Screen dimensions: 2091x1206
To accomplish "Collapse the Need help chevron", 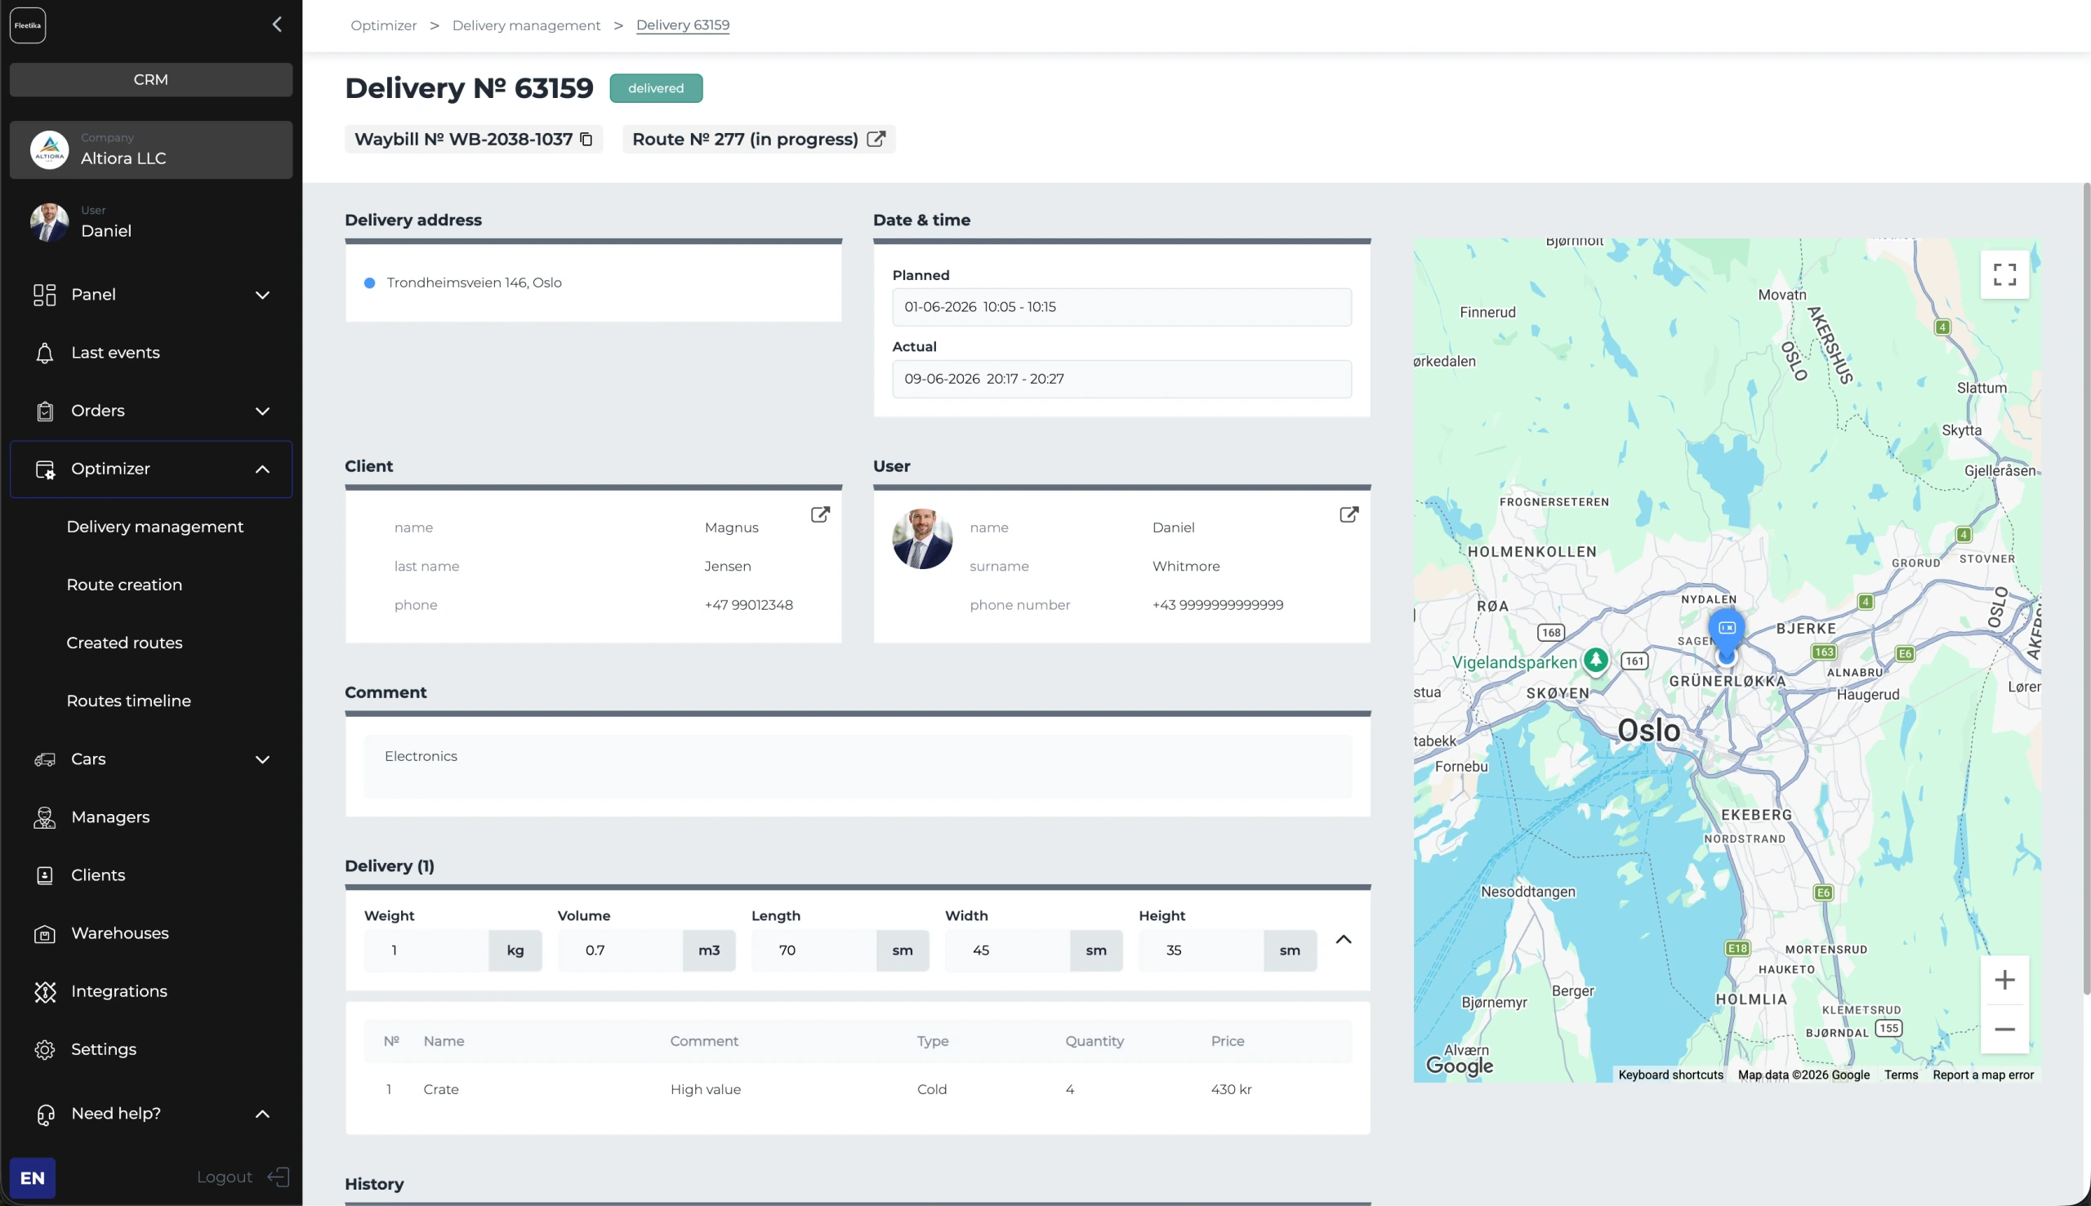I will coord(263,1113).
